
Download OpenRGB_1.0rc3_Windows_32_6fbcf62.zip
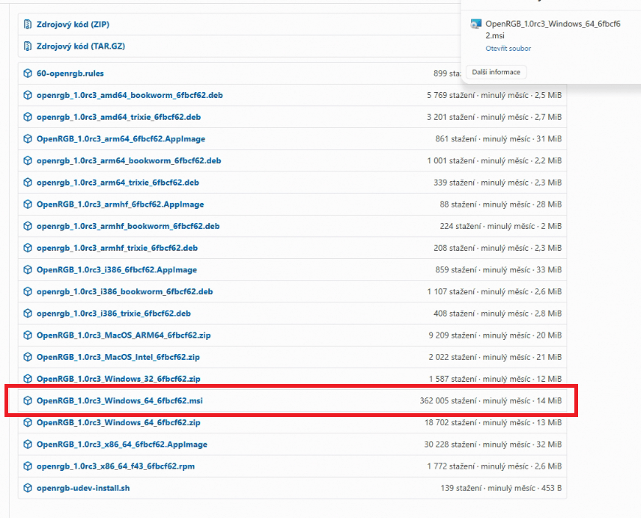point(118,379)
